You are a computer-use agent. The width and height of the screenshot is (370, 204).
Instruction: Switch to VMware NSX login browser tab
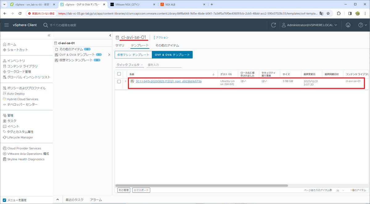133,5
